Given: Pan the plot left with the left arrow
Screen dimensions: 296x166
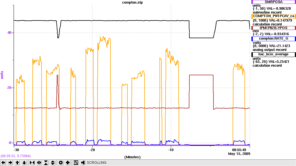Looking at the screenshot, I should tap(3, 163).
